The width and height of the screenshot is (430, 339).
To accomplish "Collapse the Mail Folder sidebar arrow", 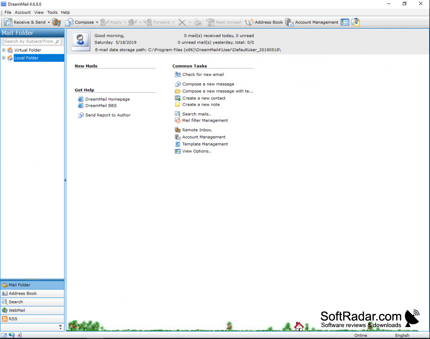I will coord(65,180).
